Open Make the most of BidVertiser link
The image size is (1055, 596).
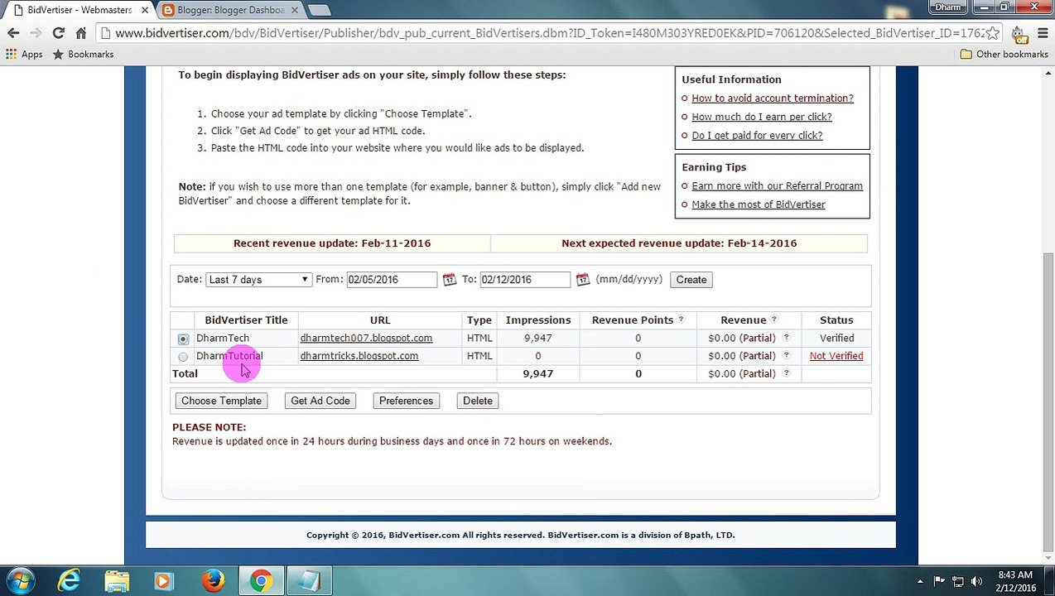click(x=758, y=204)
